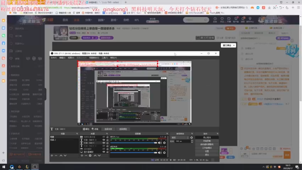
Task: Open source properties gear in Sources toolbar
Action: [x=90, y=156]
